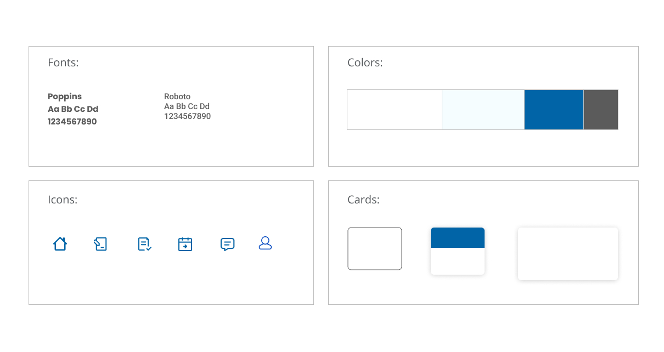Screen dimensions: 664x352
Task: Click the note edit pencil icon
Action: 100,244
